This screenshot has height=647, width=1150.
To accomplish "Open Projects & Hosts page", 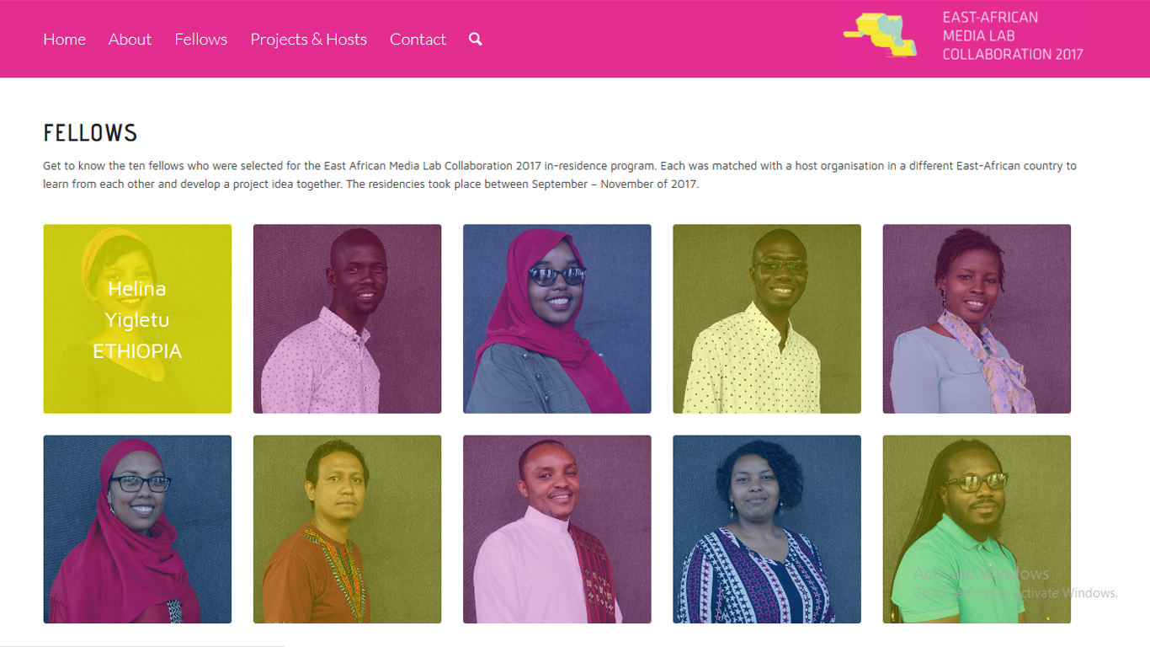I will pos(309,40).
